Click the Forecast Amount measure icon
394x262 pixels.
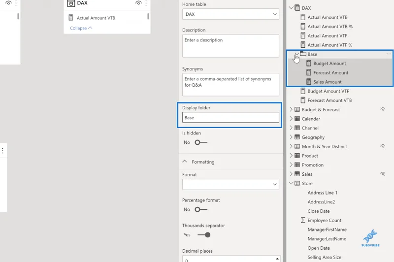pos(309,72)
